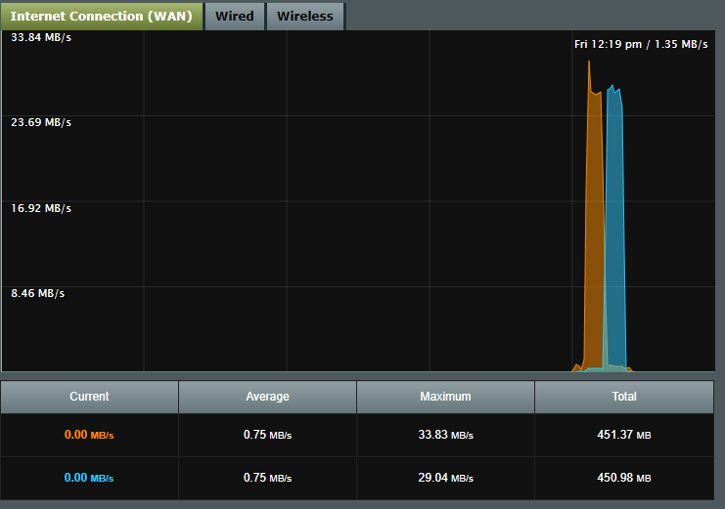Switch to the Wired tab
725x509 pixels.
235,16
